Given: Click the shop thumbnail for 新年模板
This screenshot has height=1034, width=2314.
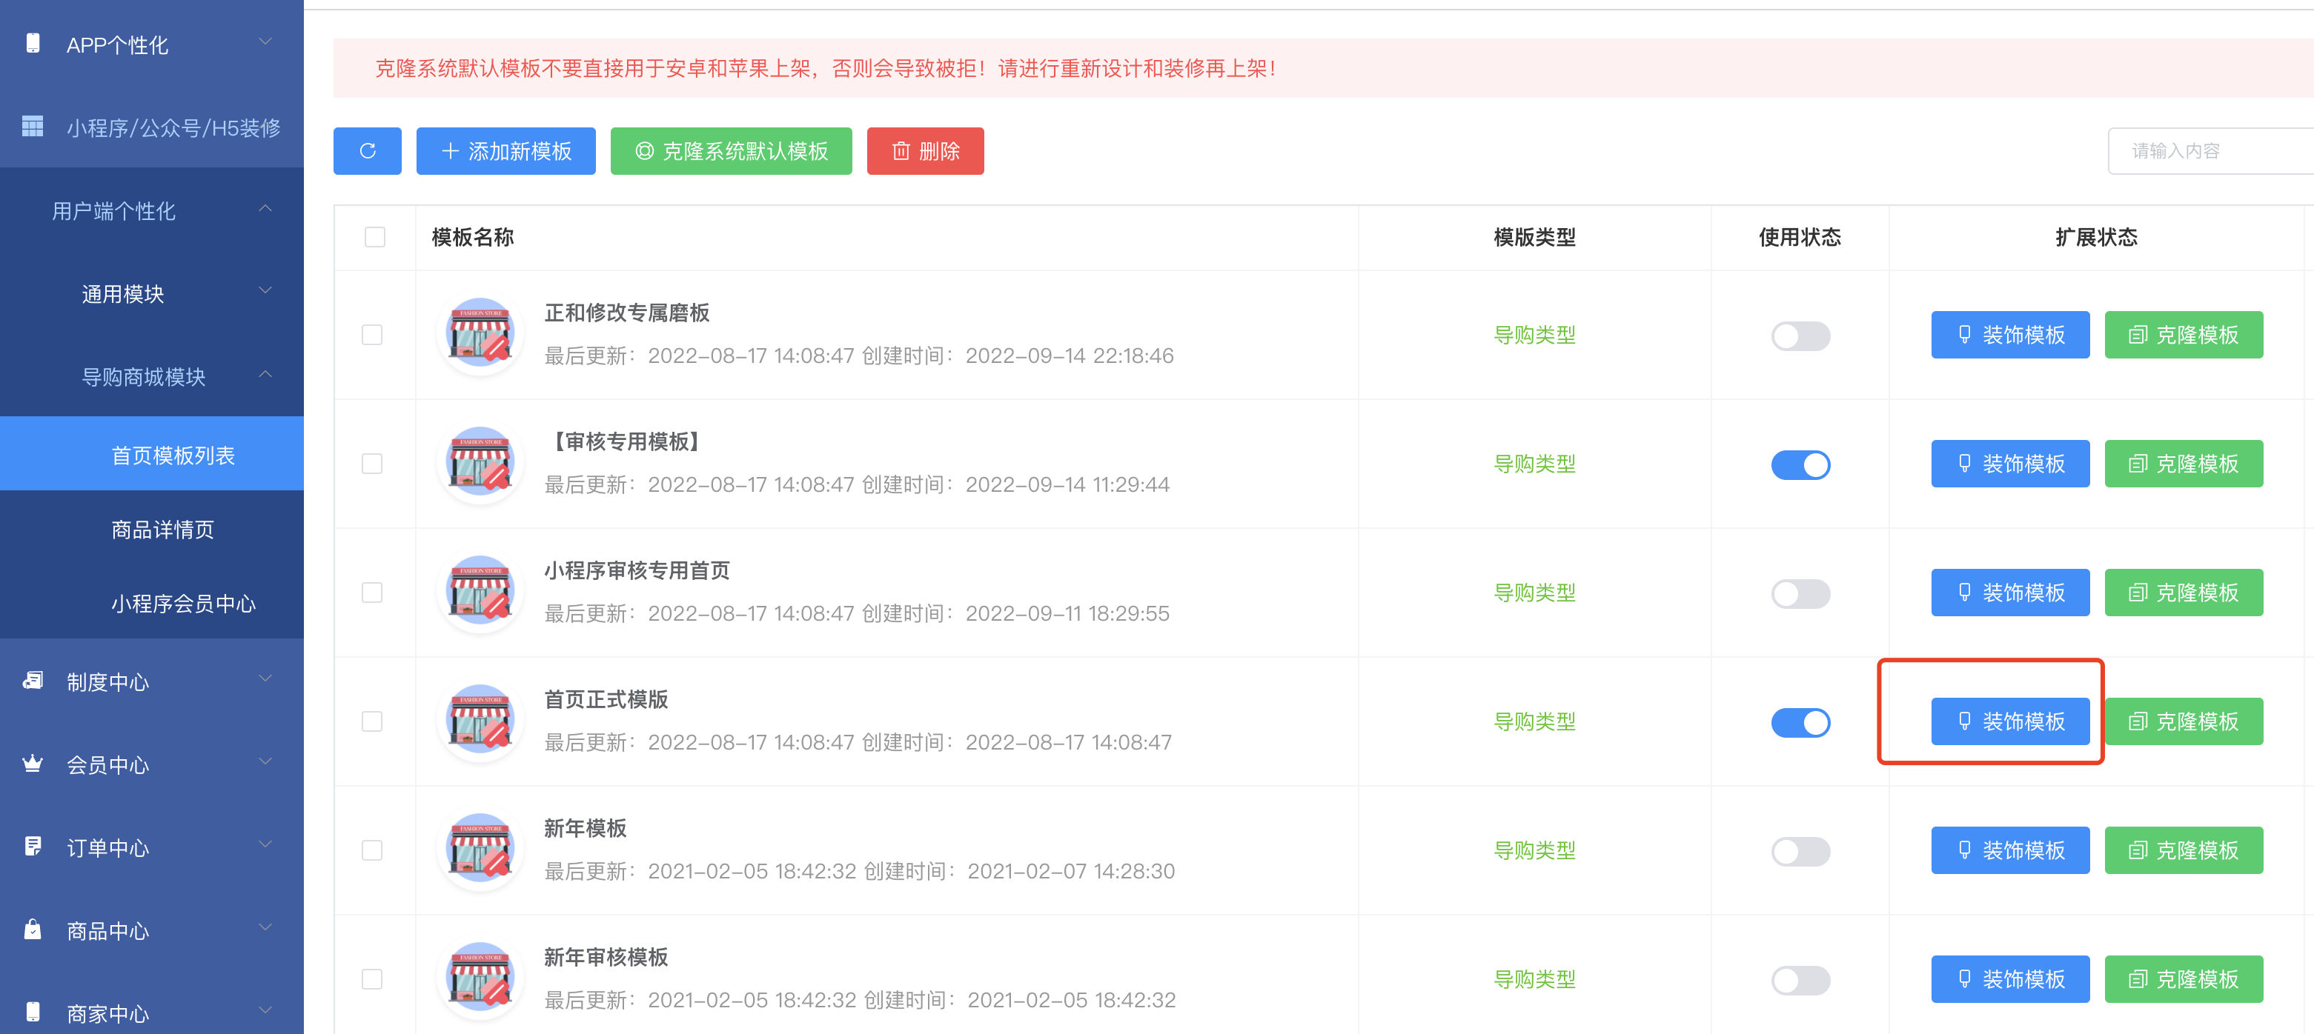Looking at the screenshot, I should pyautogui.click(x=480, y=849).
